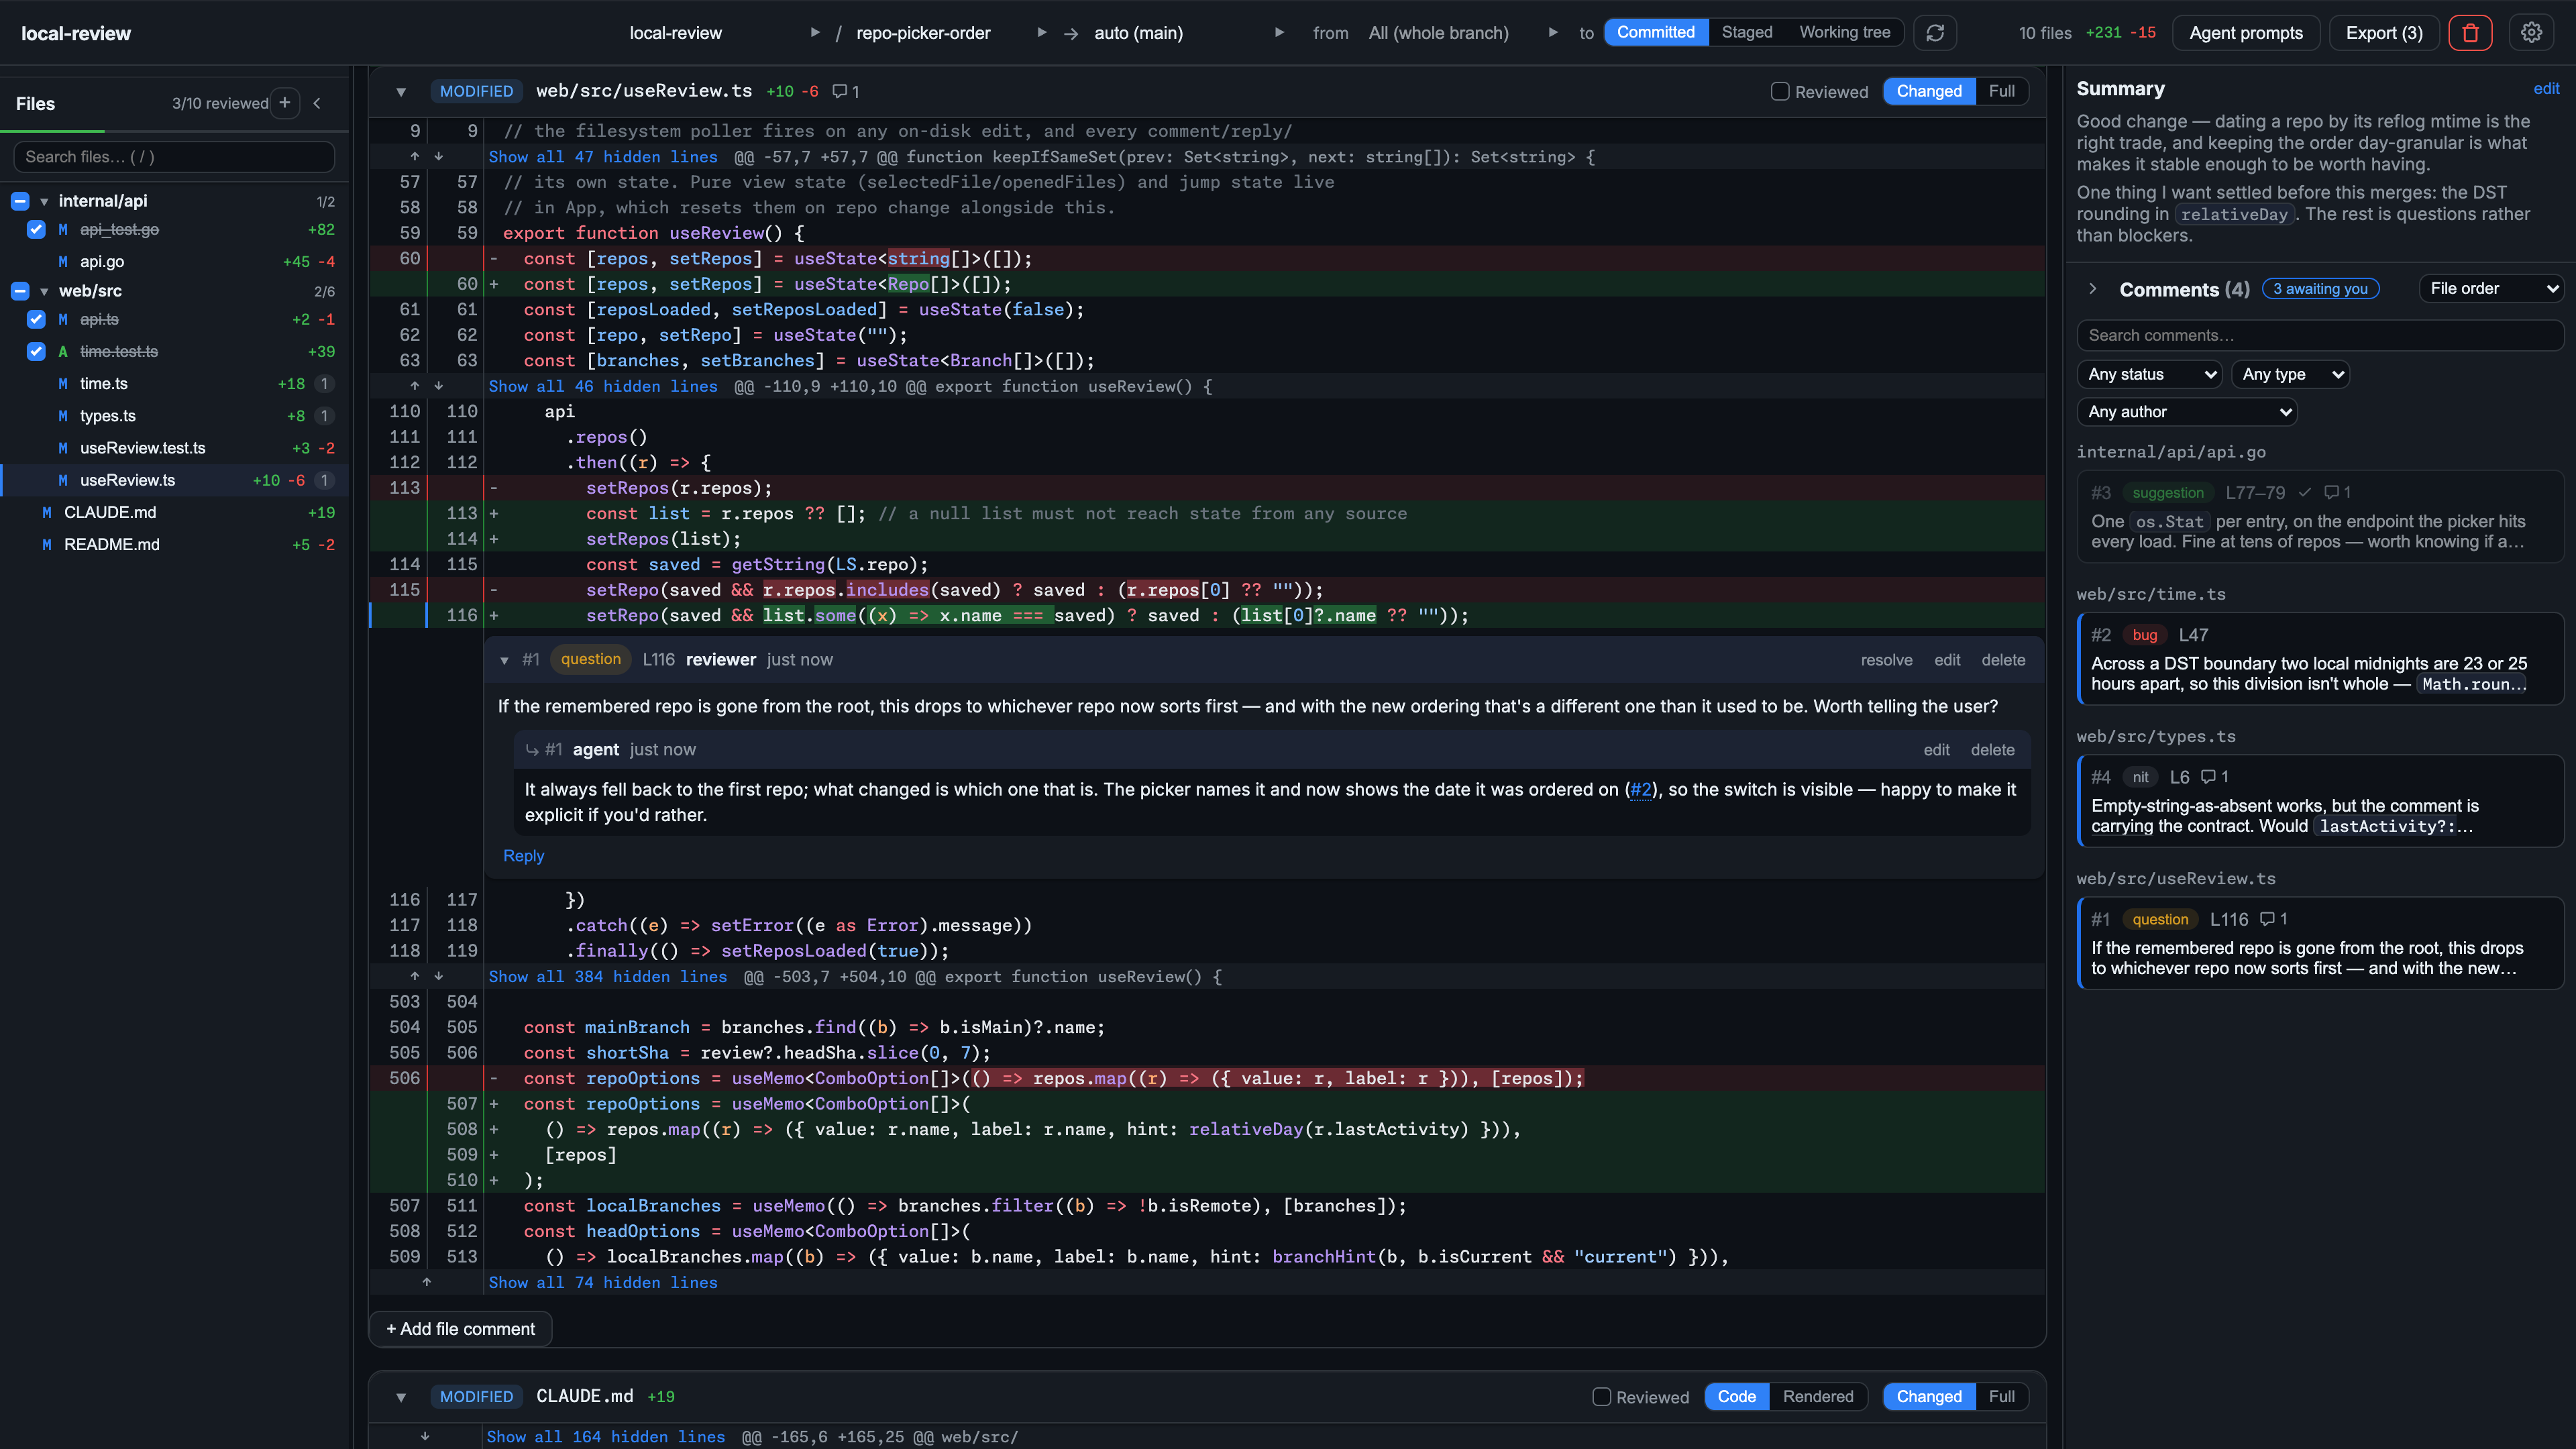Image resolution: width=2576 pixels, height=1449 pixels.
Task: Click arrow icon before auto (main)
Action: point(1071,33)
